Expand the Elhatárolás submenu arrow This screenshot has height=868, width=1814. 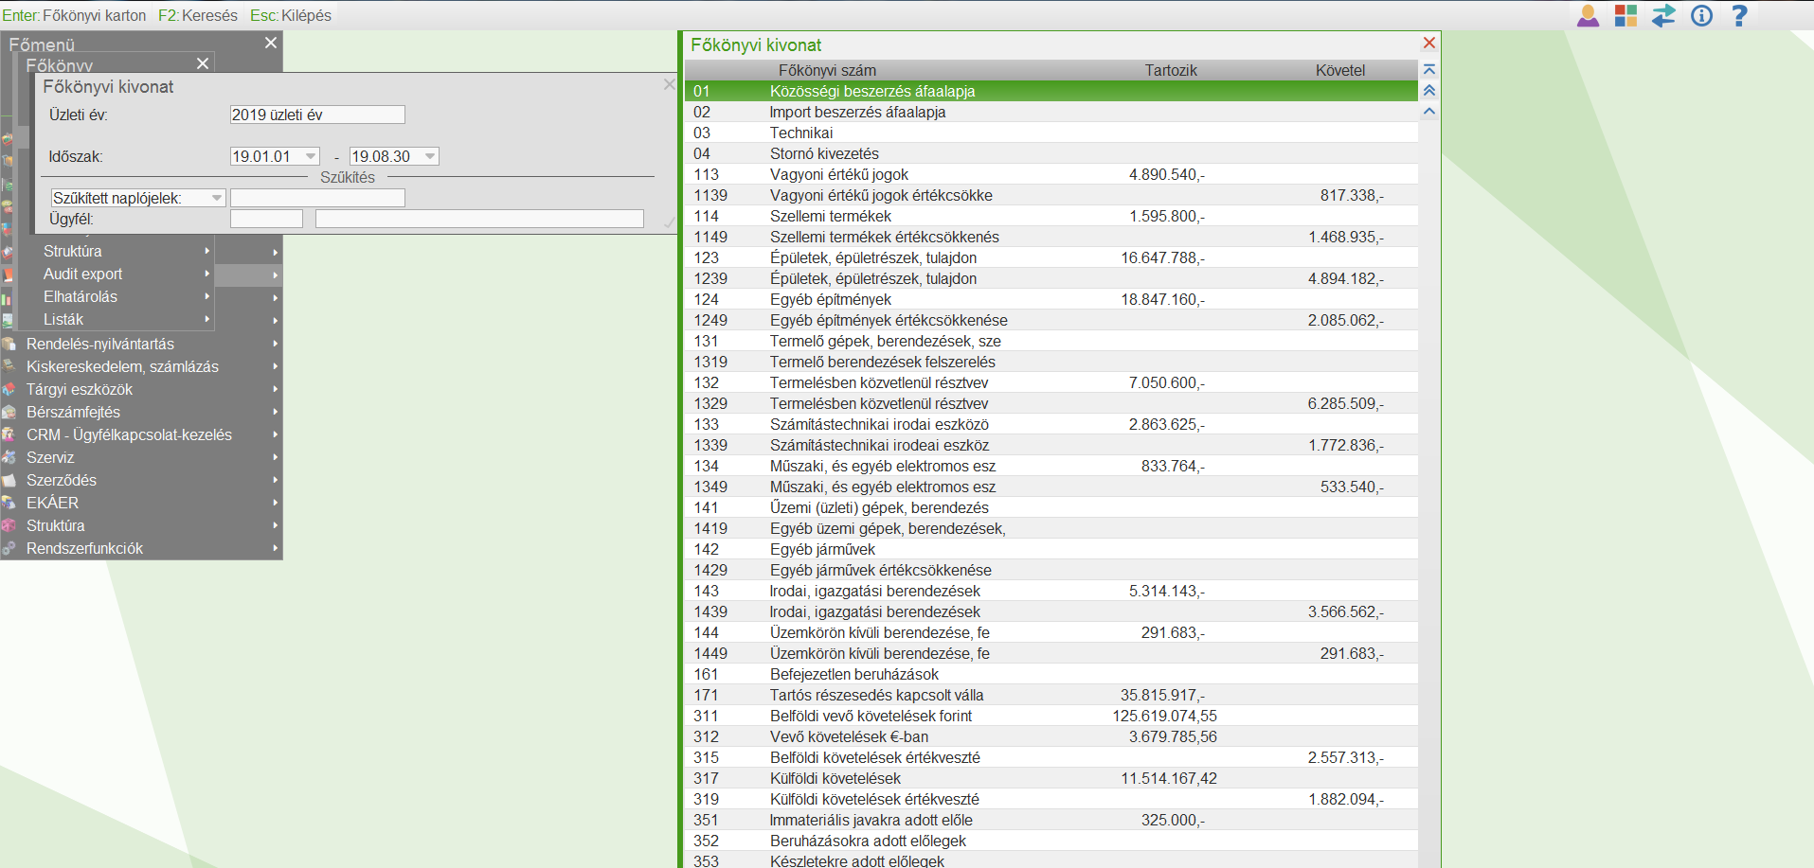[207, 296]
